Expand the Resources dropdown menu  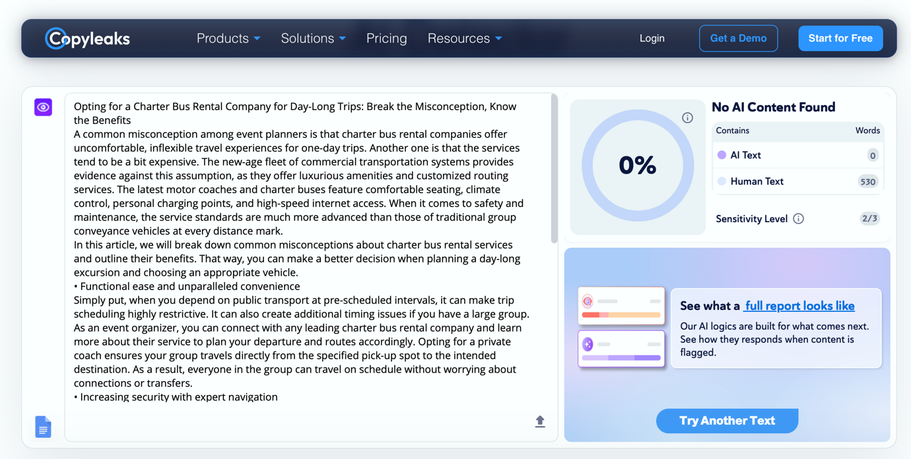click(x=465, y=38)
